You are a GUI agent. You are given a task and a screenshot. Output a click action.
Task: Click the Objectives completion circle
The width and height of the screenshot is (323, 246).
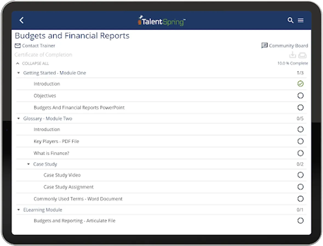pos(300,96)
